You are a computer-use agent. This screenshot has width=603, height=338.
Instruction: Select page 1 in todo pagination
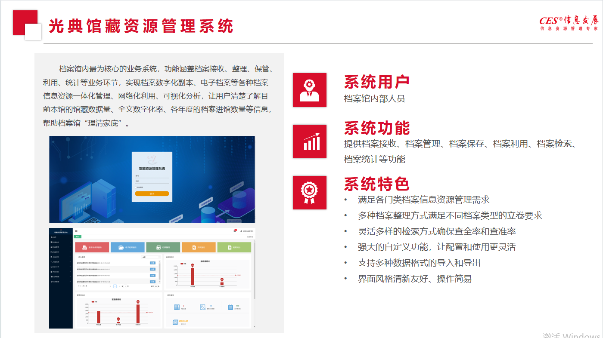115,286
